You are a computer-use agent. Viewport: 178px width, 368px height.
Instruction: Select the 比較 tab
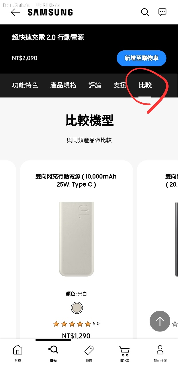point(145,85)
